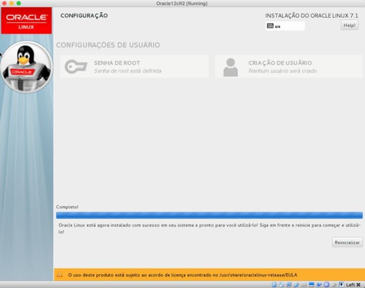Click the Reinicializar button
The image size is (365, 288).
click(347, 242)
